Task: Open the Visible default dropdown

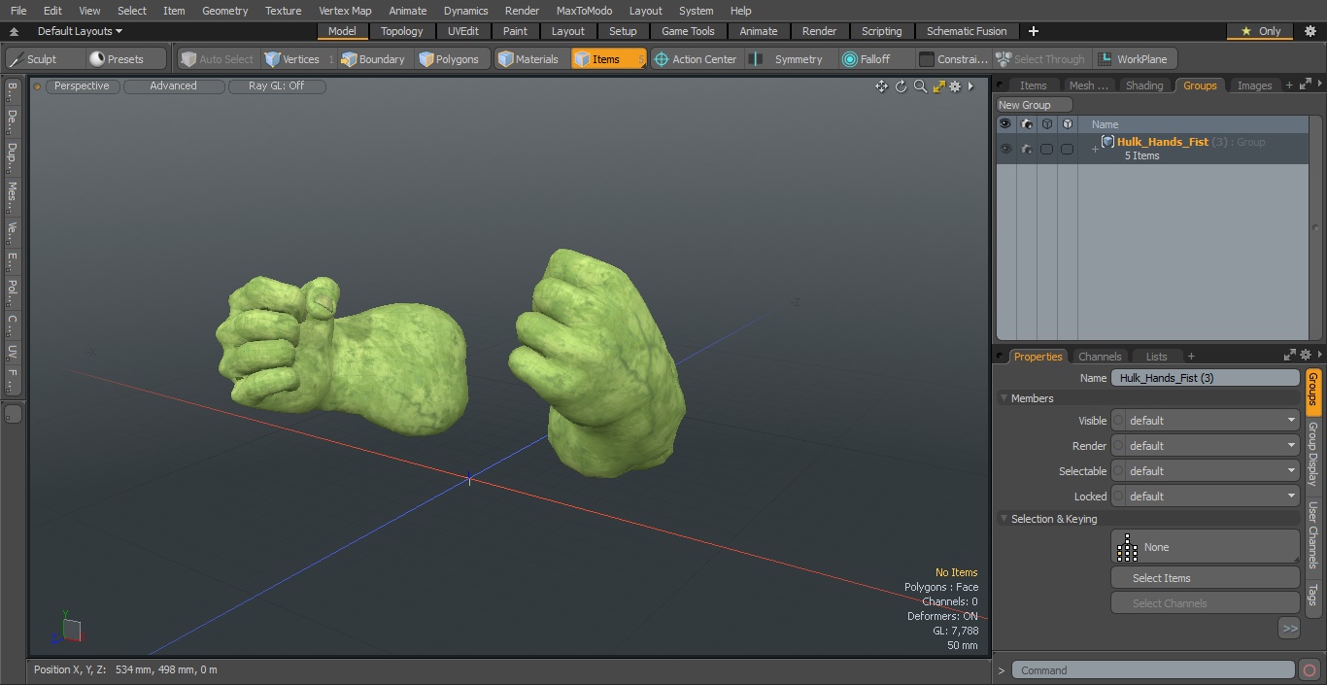Action: (x=1212, y=421)
